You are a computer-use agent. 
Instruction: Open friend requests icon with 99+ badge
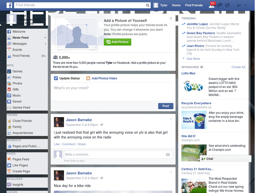[212, 5]
